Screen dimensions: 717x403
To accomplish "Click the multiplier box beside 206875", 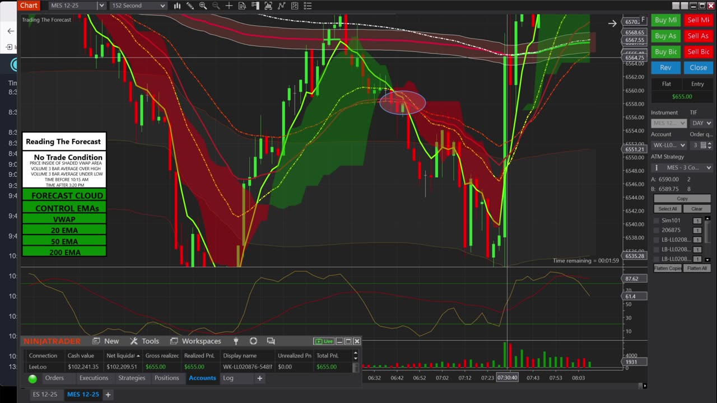I will [697, 230].
